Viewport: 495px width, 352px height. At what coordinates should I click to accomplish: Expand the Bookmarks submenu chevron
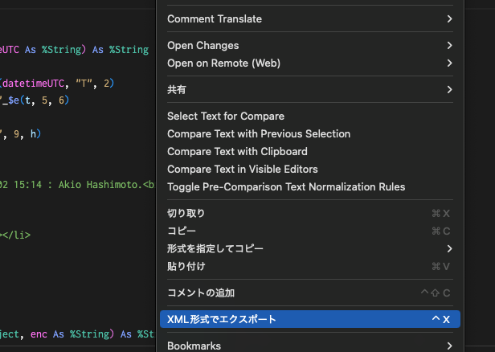pyautogui.click(x=449, y=346)
